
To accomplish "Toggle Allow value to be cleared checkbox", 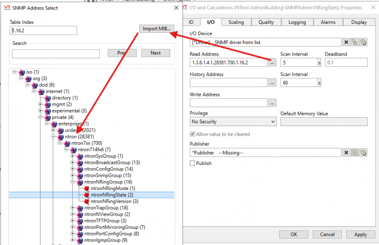I will (x=193, y=134).
